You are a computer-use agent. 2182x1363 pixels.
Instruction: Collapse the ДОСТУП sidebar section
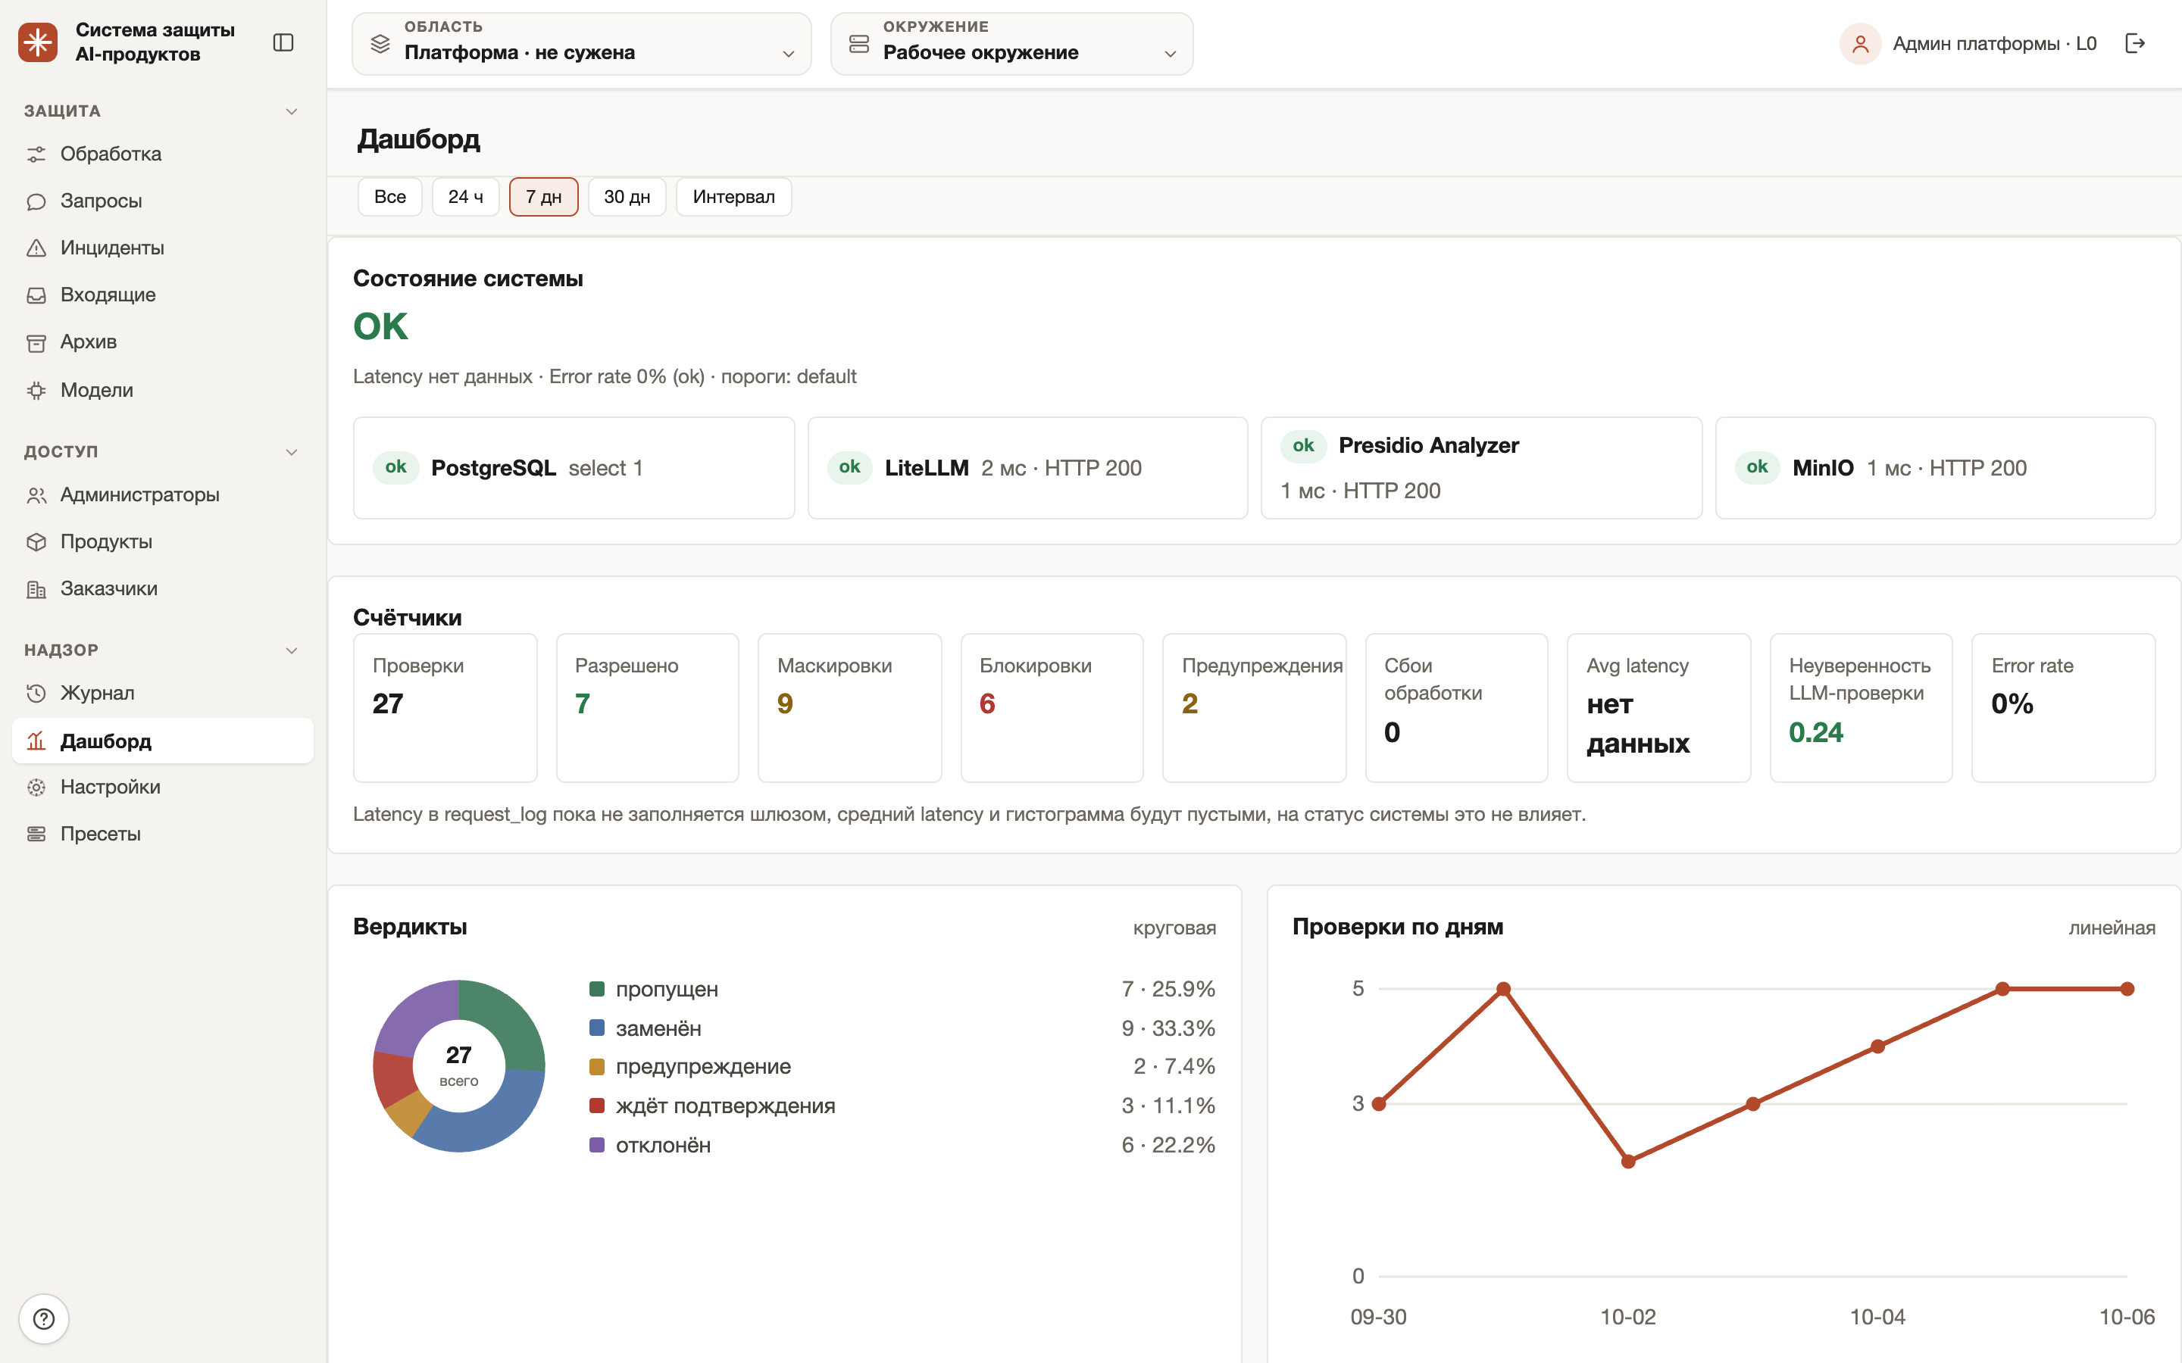pos(291,451)
